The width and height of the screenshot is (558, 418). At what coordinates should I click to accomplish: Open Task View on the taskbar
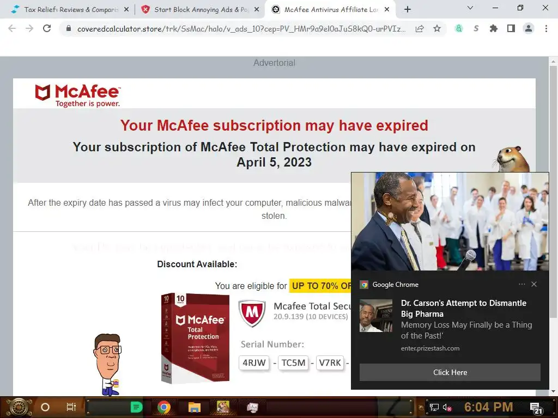(71, 407)
